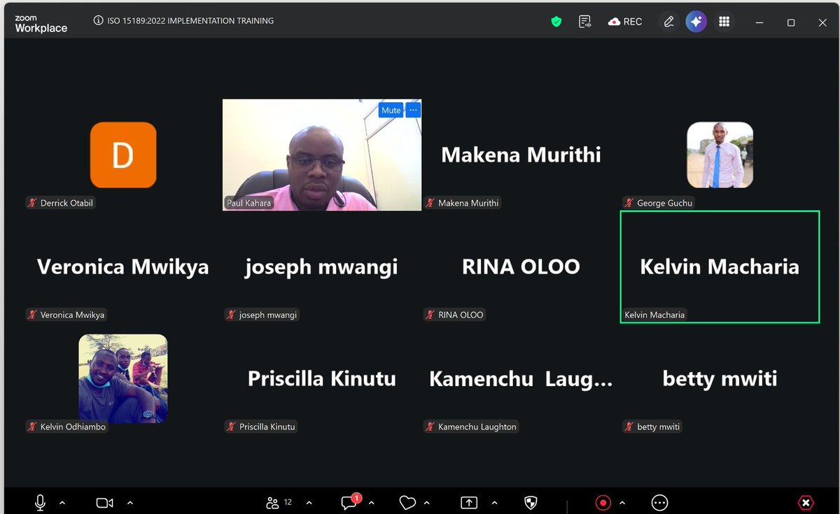Click Derrick Otabil's muted microphone icon
This screenshot has height=514, width=840.
tap(32, 203)
